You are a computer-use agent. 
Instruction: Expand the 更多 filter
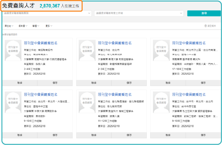coord(49,26)
